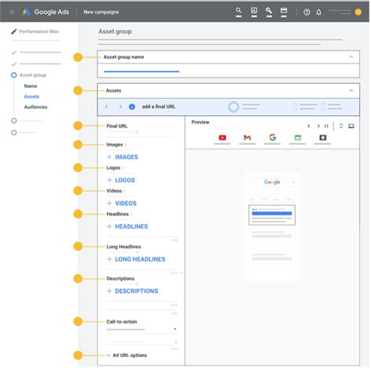371x368 pixels.
Task: Select the Gmail preview icon
Action: [x=247, y=138]
